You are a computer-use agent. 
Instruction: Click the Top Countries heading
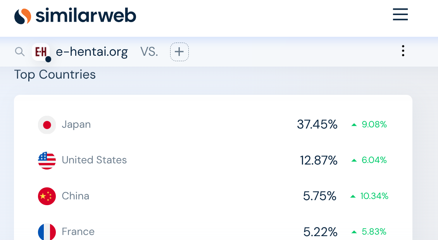tap(55, 74)
